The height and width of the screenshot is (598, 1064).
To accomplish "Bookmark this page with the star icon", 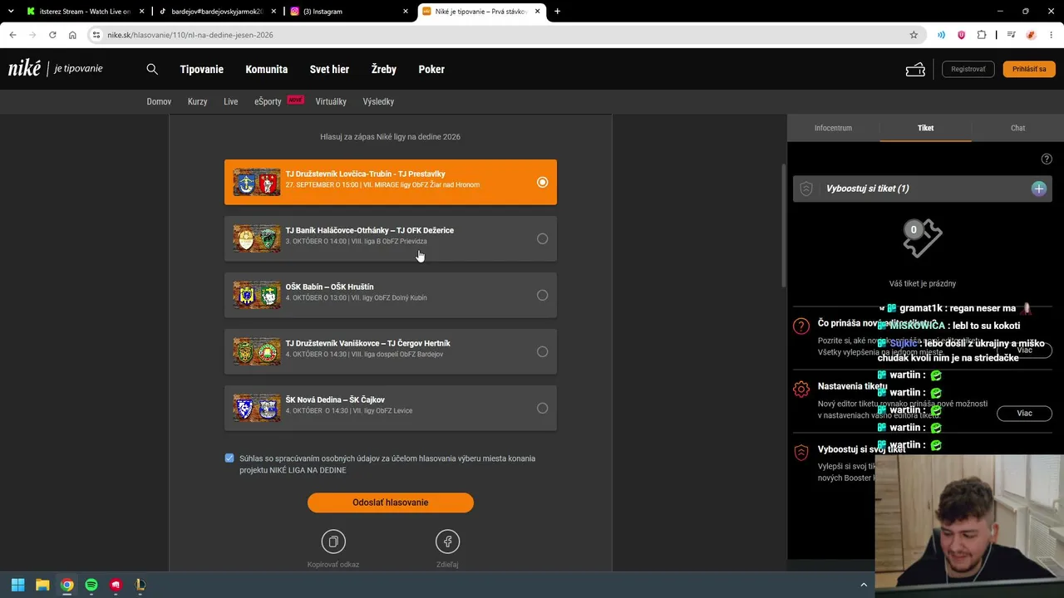I will click(914, 35).
